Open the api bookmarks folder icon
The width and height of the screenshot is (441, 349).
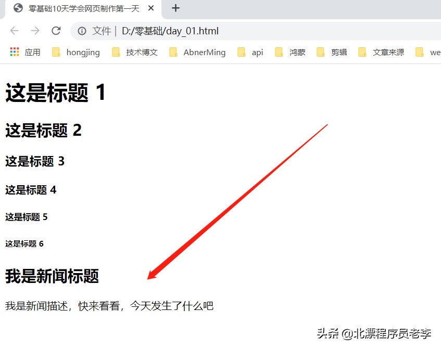241,52
